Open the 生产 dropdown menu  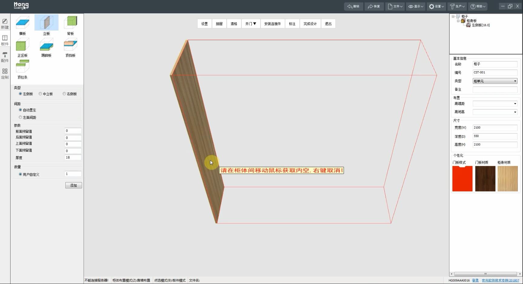point(457,6)
